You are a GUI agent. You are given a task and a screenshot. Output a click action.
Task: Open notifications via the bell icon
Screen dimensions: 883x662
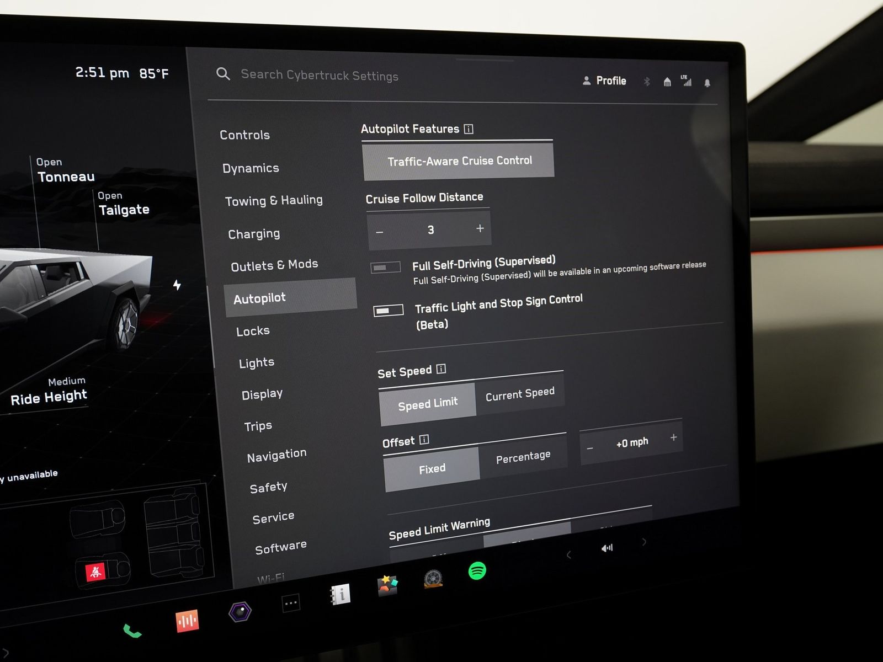pyautogui.click(x=707, y=83)
